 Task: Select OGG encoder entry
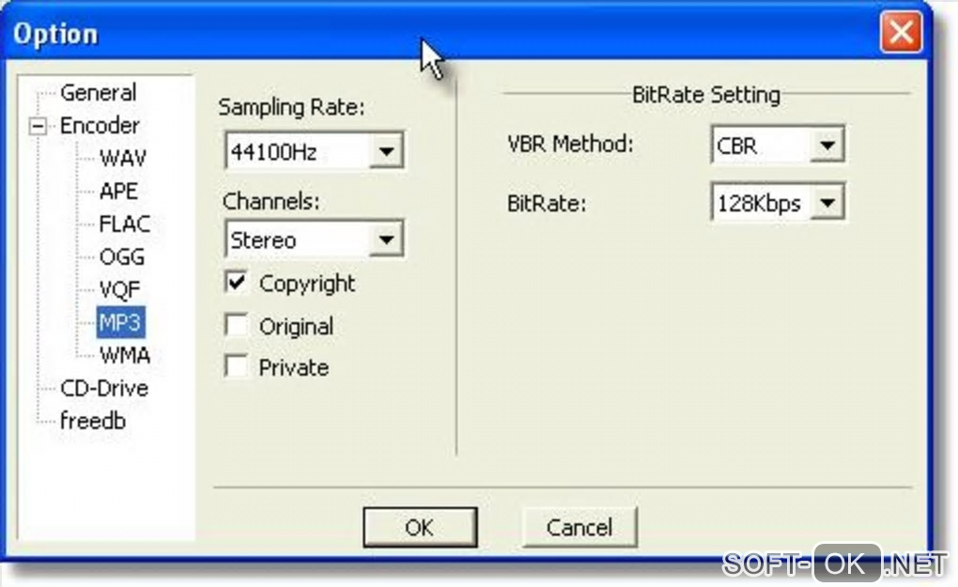[122, 257]
